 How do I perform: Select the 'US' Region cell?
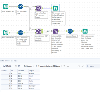(34, 79)
